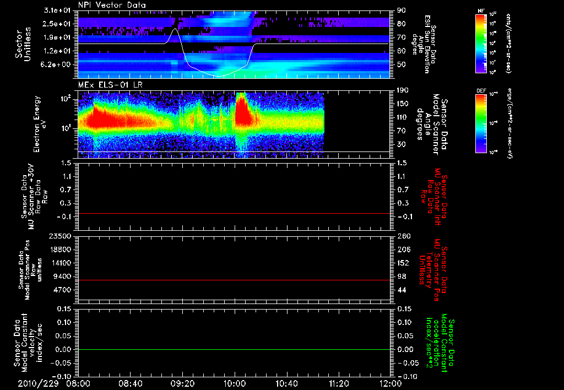Click the red line near -0.1 in MU Scanner +30V panel
This screenshot has width=564, height=390.
tap(234, 213)
